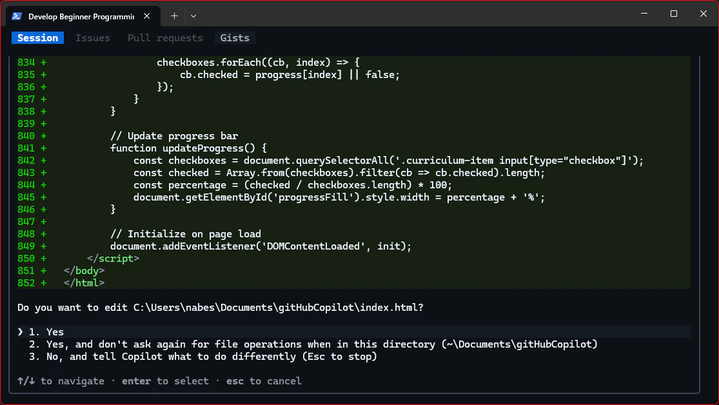
Task: Open the Pull requests tab
Action: pyautogui.click(x=165, y=37)
